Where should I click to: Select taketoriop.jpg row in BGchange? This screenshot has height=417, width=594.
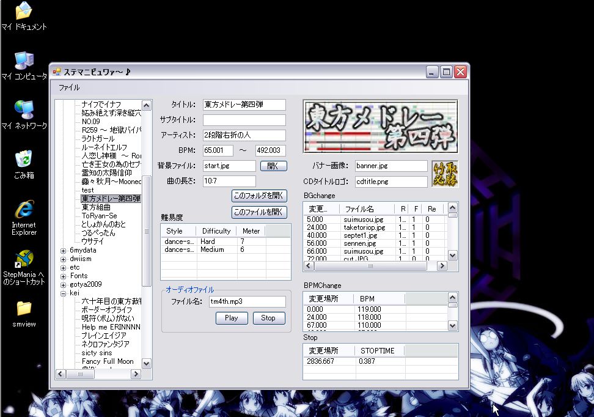click(376, 227)
